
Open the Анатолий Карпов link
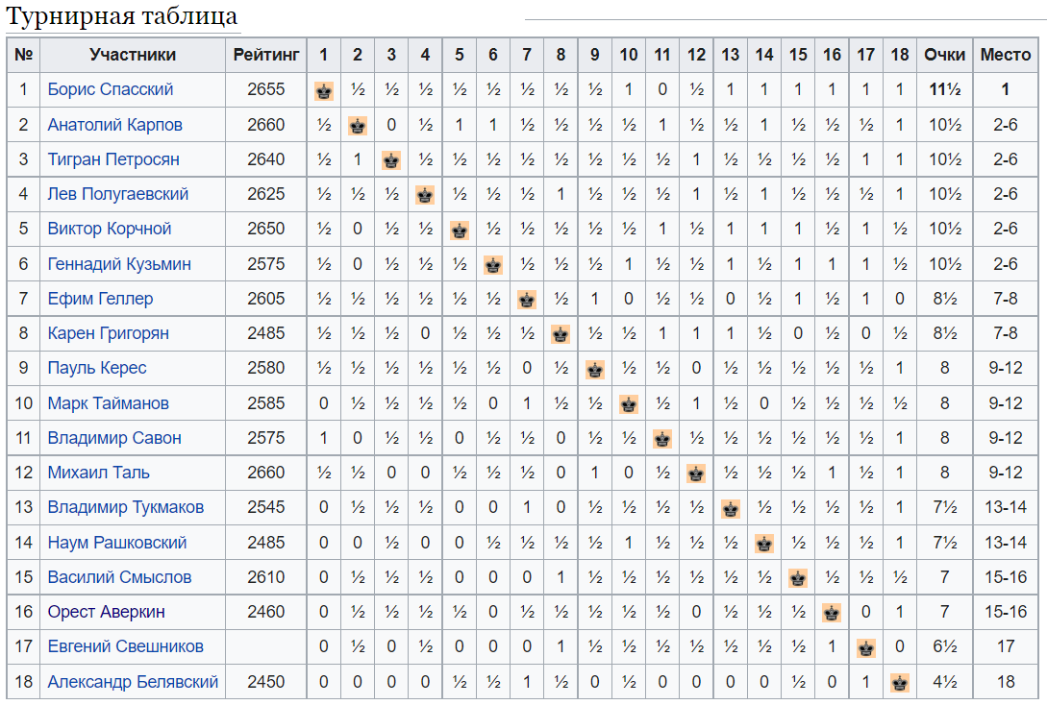114,125
